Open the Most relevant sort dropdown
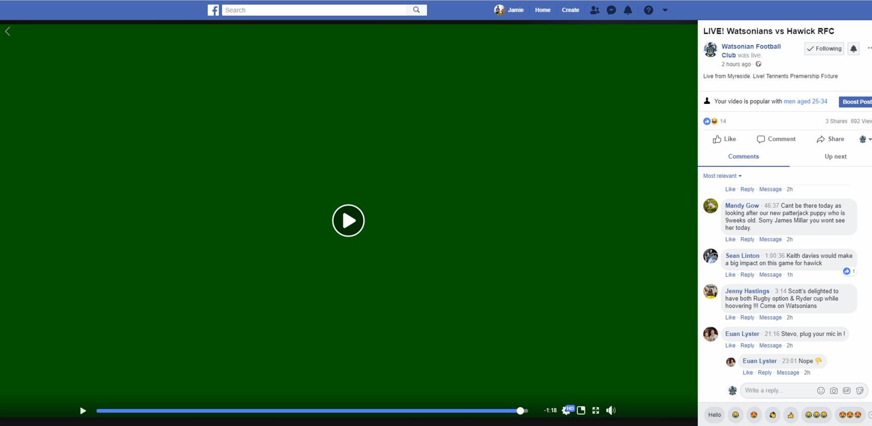Image resolution: width=872 pixels, height=426 pixels. coord(722,176)
